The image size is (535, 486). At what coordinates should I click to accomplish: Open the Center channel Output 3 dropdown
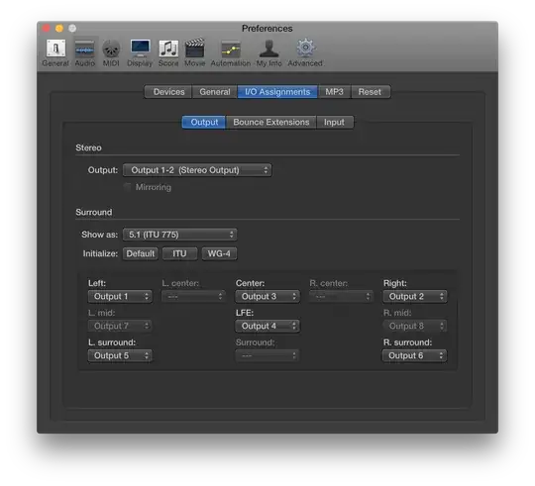267,297
